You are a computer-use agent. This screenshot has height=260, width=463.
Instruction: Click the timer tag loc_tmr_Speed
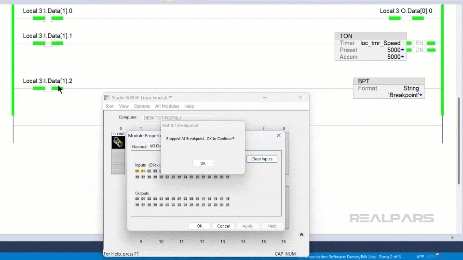381,43
